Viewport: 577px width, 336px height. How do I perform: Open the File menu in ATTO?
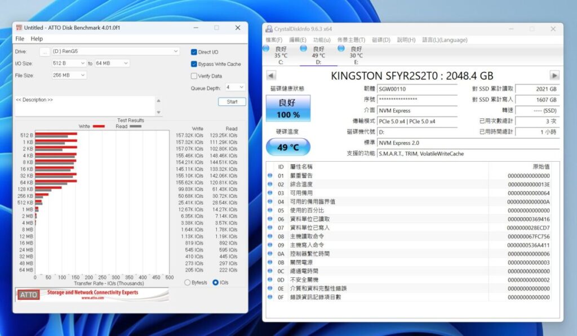pos(20,39)
